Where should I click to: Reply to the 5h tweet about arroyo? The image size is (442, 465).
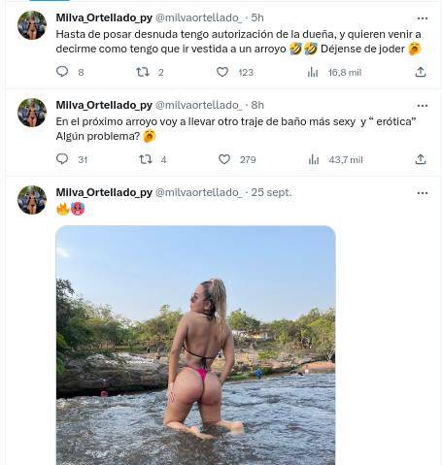click(x=62, y=72)
